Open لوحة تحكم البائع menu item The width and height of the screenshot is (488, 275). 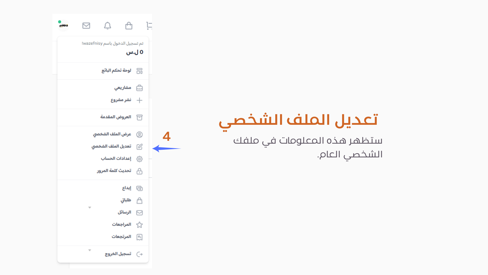pyautogui.click(x=116, y=71)
